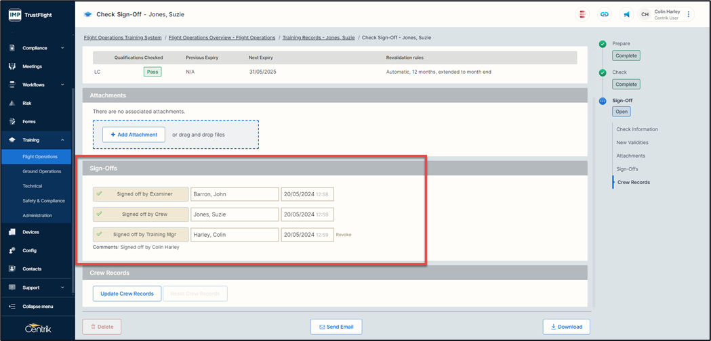The height and width of the screenshot is (341, 711).
Task: Open the Forms sidebar icon
Action: coord(12,122)
